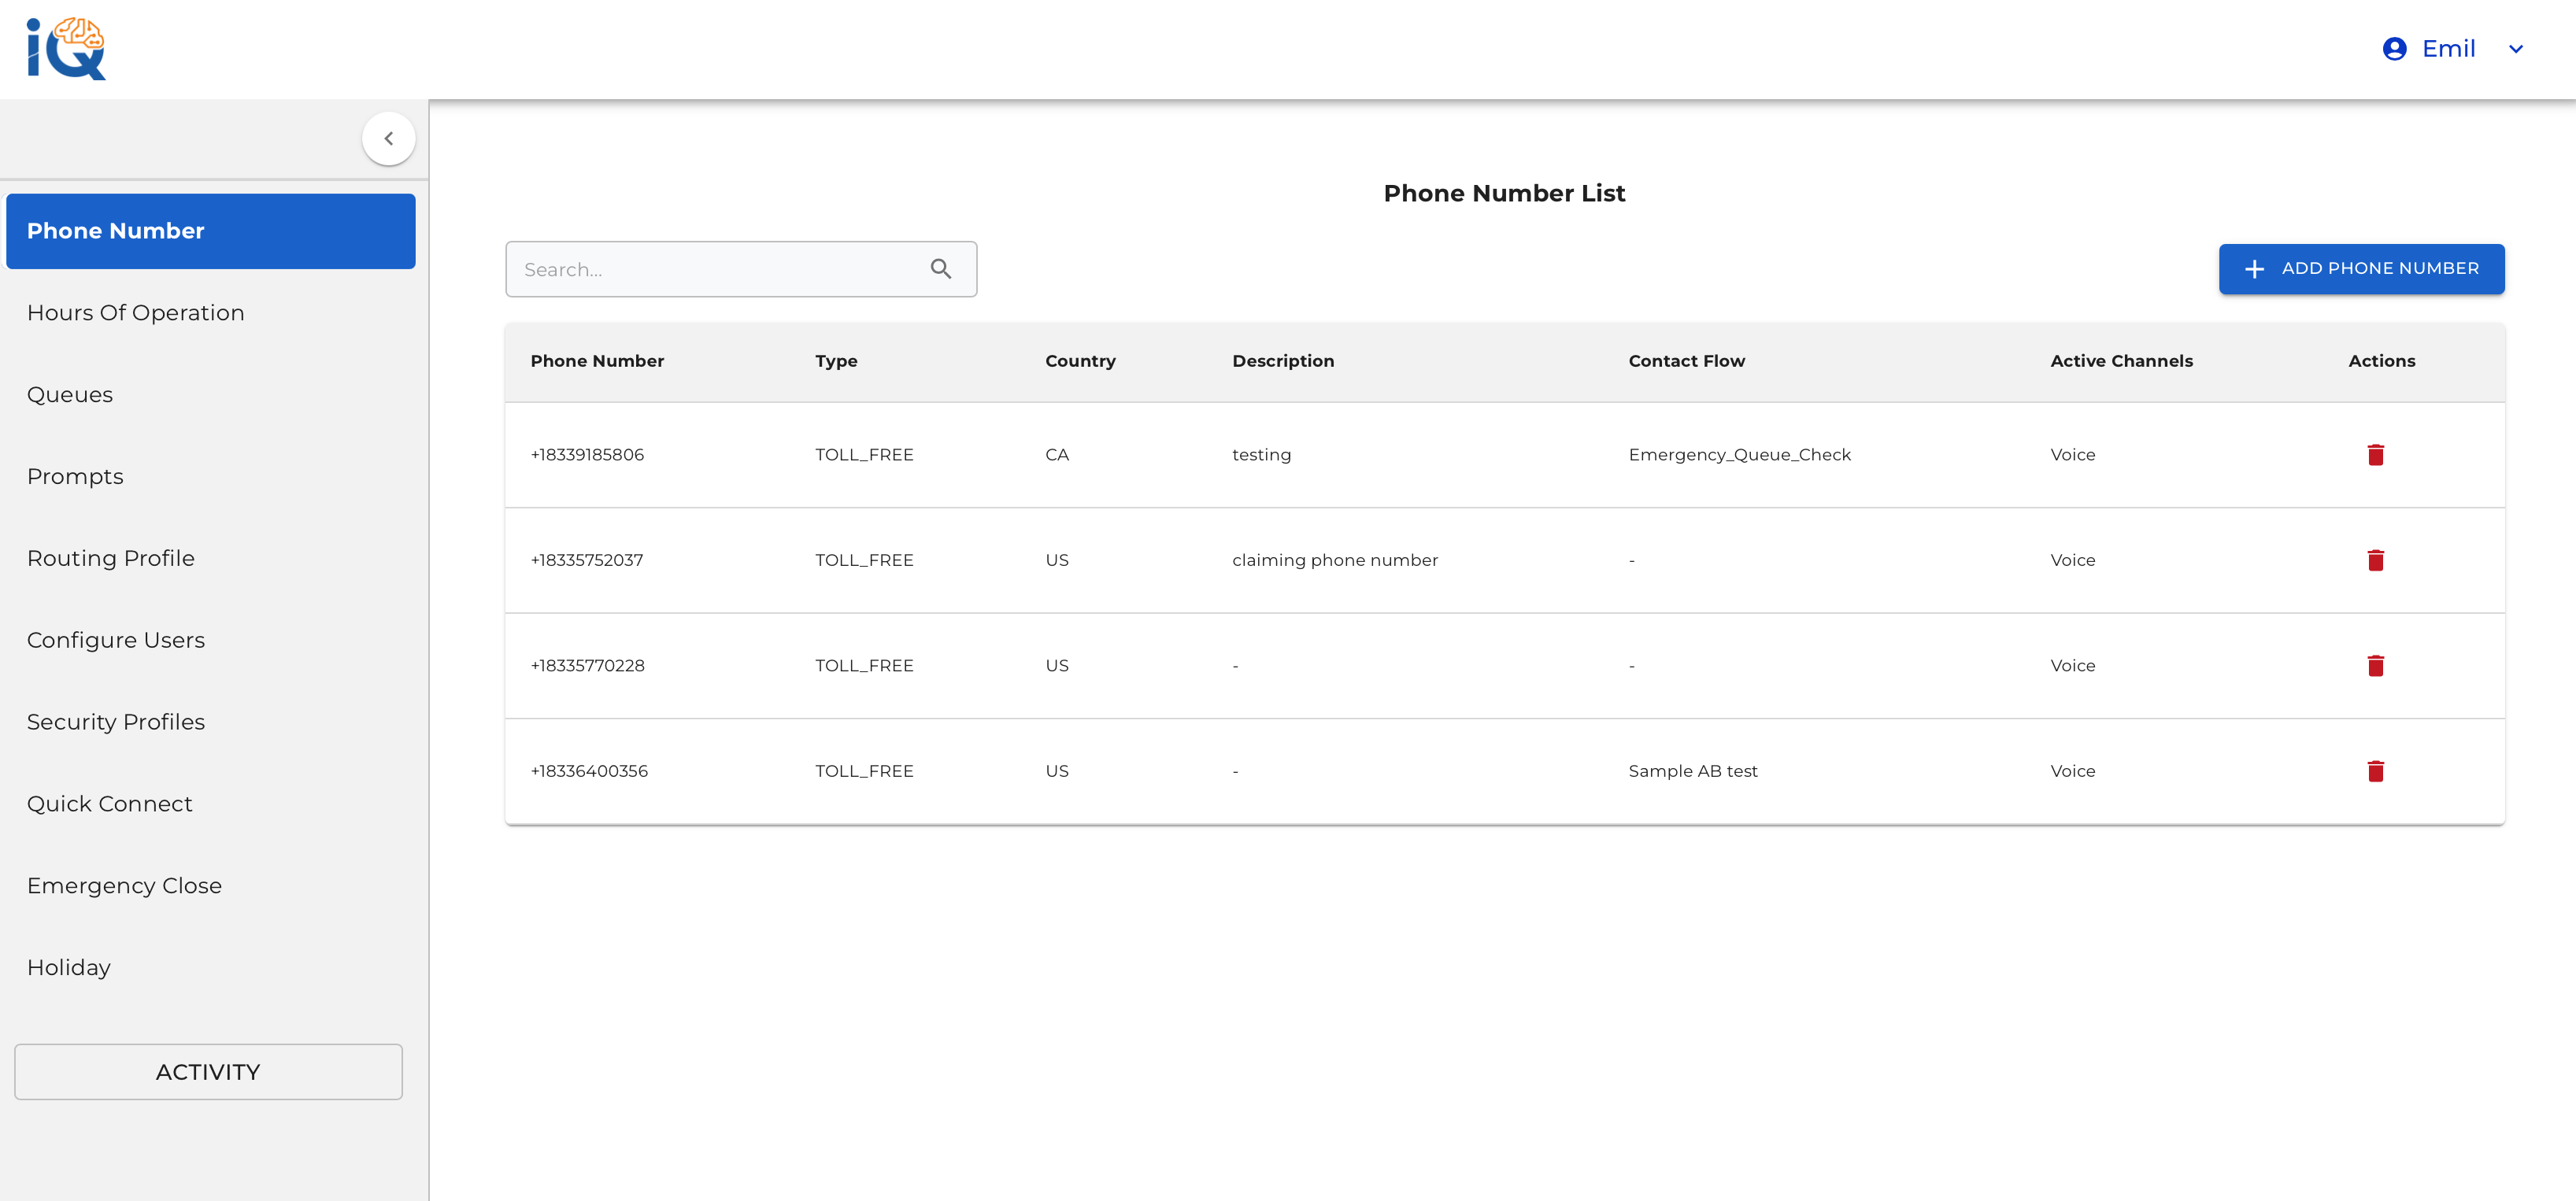This screenshot has height=1201, width=2576.
Task: Delete phone number +18339185806
Action: click(2375, 455)
